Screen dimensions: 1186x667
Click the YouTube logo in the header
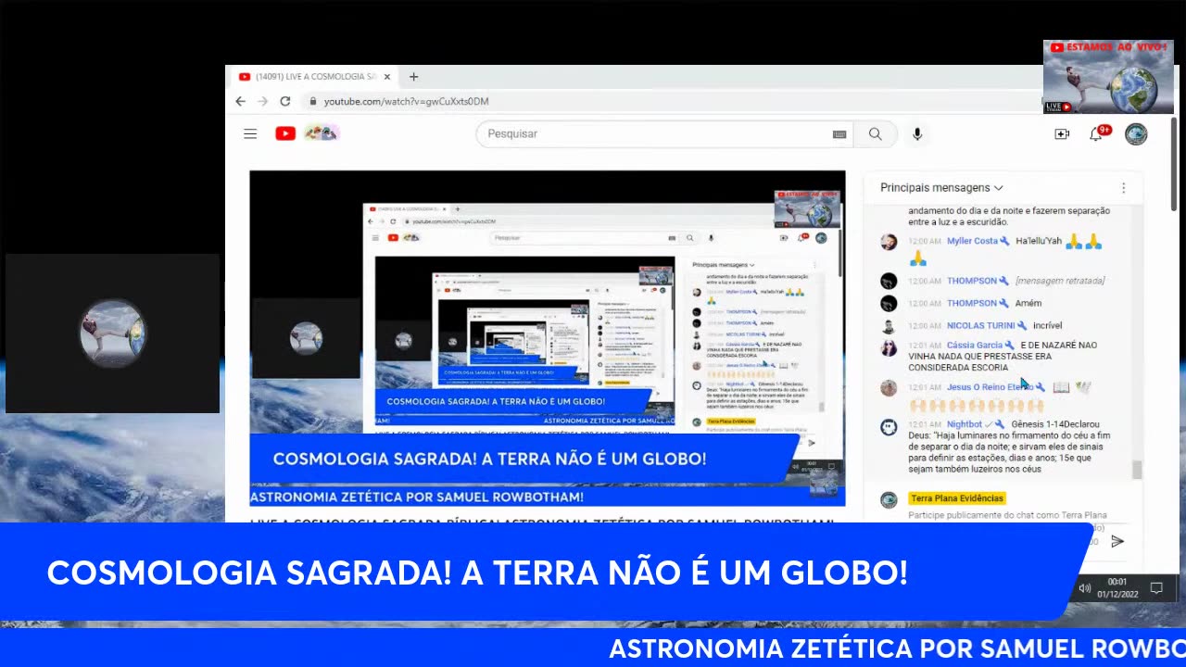[285, 133]
